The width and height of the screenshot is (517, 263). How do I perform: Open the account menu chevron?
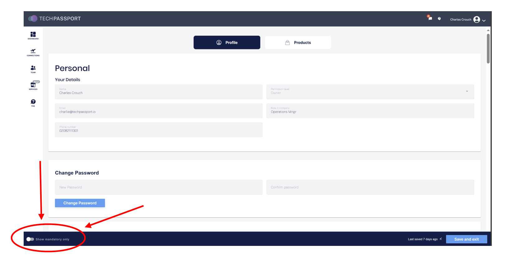point(484,21)
